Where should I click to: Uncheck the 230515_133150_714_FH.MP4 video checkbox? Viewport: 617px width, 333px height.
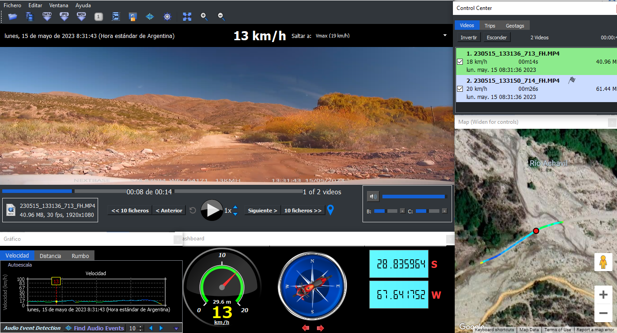point(460,89)
